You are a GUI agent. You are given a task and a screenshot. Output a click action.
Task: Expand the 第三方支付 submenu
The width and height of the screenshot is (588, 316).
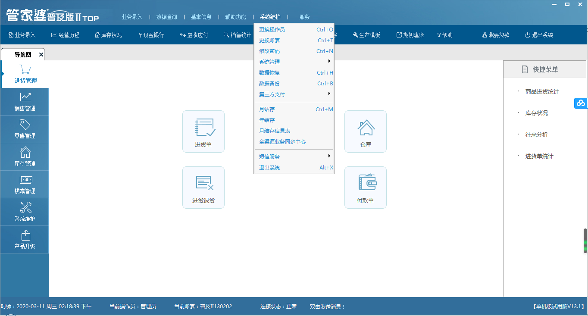(294, 94)
